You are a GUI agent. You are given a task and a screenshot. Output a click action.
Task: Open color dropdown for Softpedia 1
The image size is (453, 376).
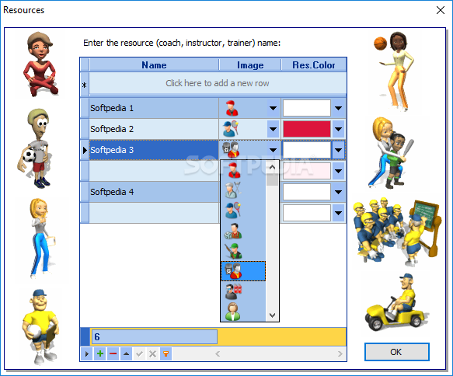338,108
